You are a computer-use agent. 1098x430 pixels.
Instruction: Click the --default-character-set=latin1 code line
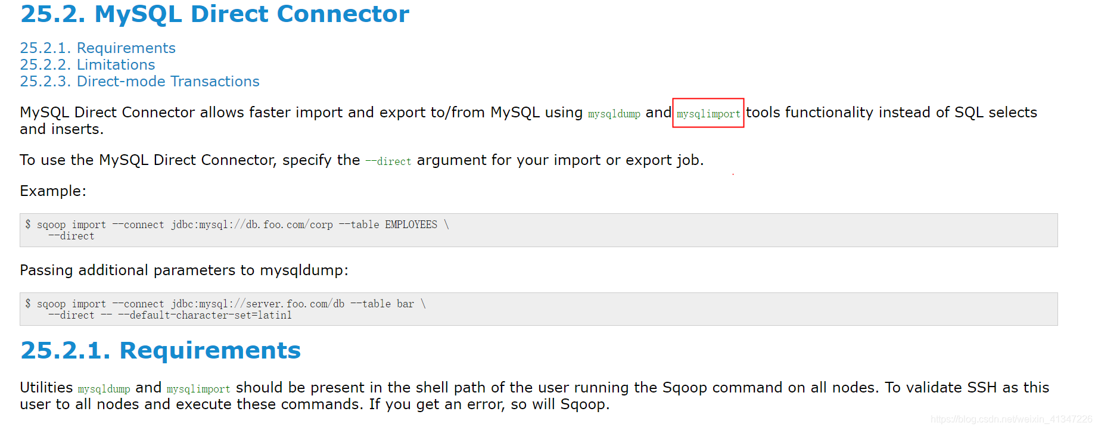(170, 316)
